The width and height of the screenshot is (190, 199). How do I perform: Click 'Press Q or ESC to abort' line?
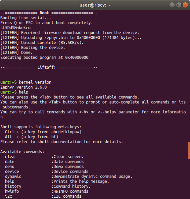coord(47,23)
